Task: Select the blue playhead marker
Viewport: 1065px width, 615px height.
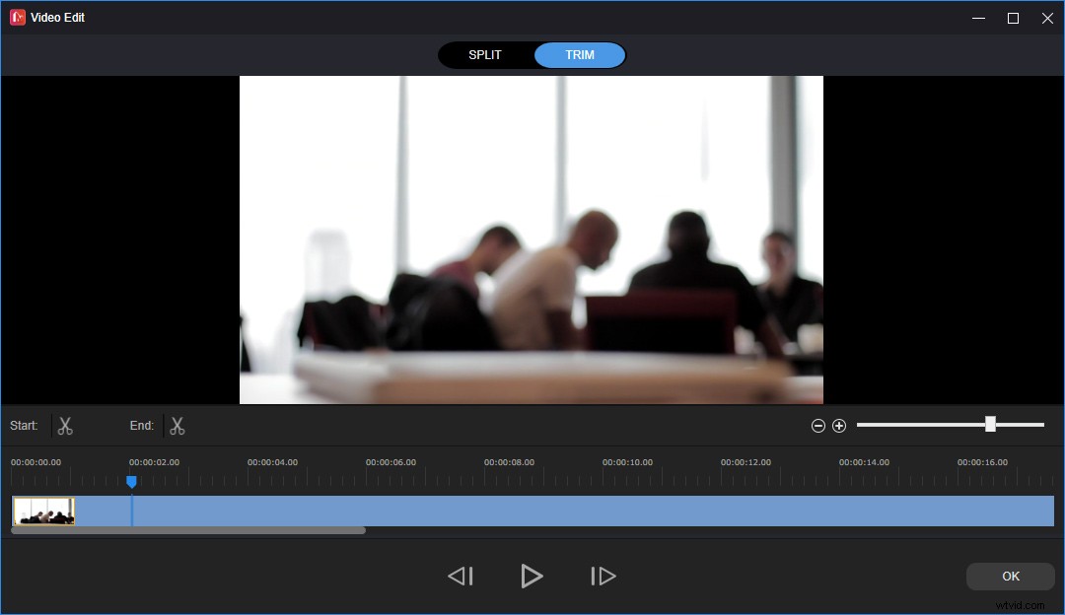Action: pyautogui.click(x=132, y=481)
